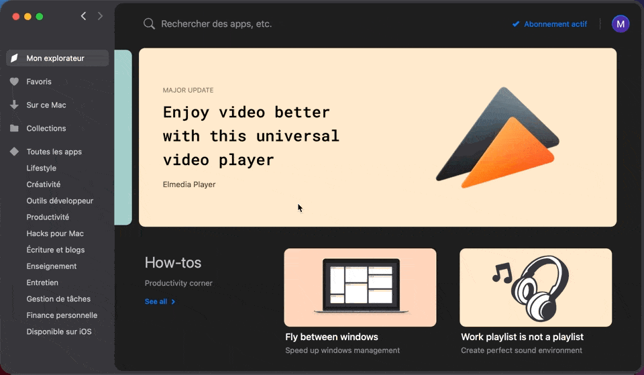
Task: Click the green full-screen window button
Action: point(40,16)
